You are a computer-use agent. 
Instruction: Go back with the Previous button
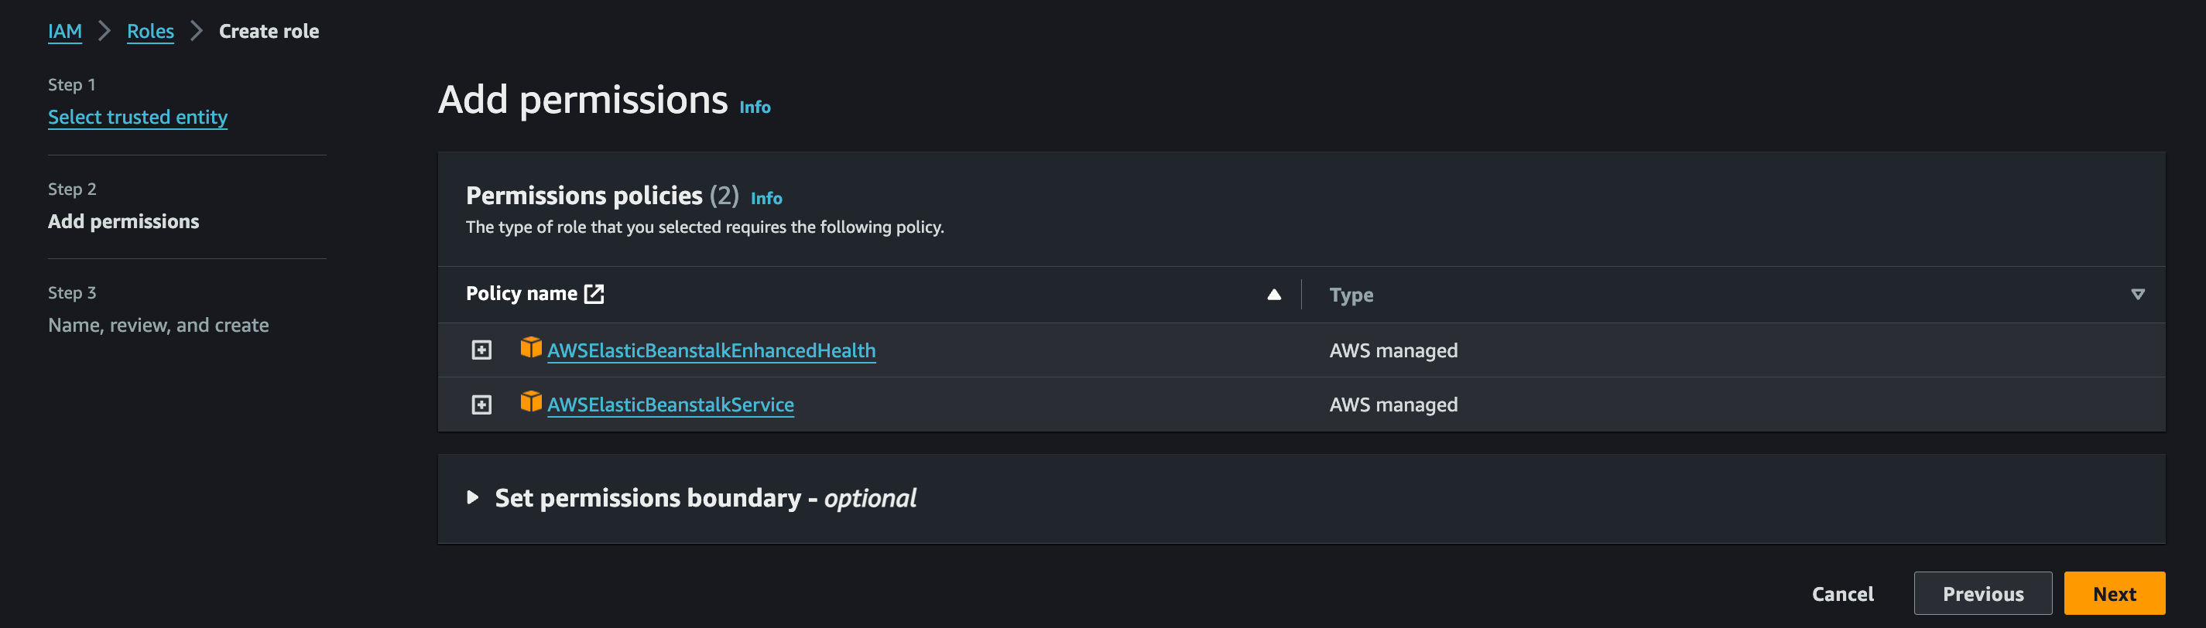1982,593
